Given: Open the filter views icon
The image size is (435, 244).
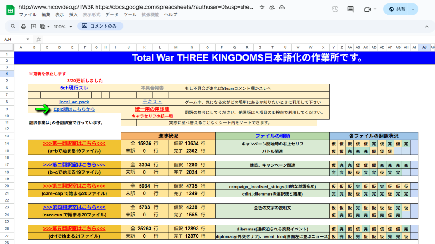Looking at the screenshot, I should coord(43,27).
